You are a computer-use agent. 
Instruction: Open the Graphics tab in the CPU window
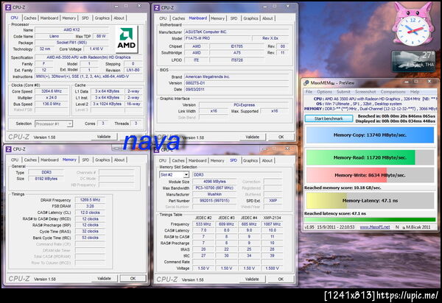point(102,18)
